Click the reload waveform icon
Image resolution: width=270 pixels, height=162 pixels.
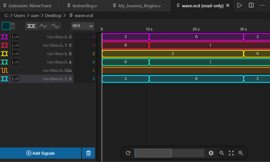(128, 153)
